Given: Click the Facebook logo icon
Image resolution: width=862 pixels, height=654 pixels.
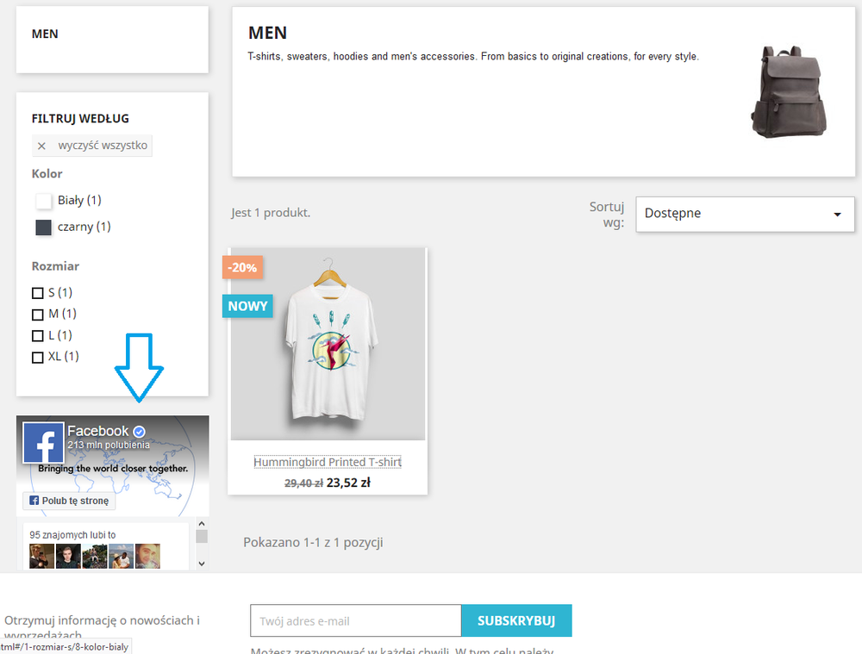Looking at the screenshot, I should [x=43, y=444].
